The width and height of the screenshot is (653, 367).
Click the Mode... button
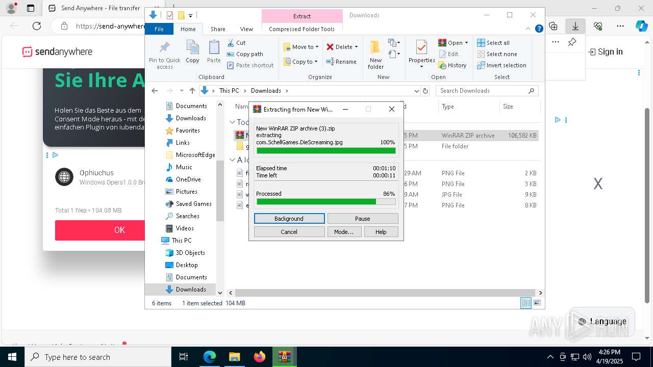coord(344,232)
